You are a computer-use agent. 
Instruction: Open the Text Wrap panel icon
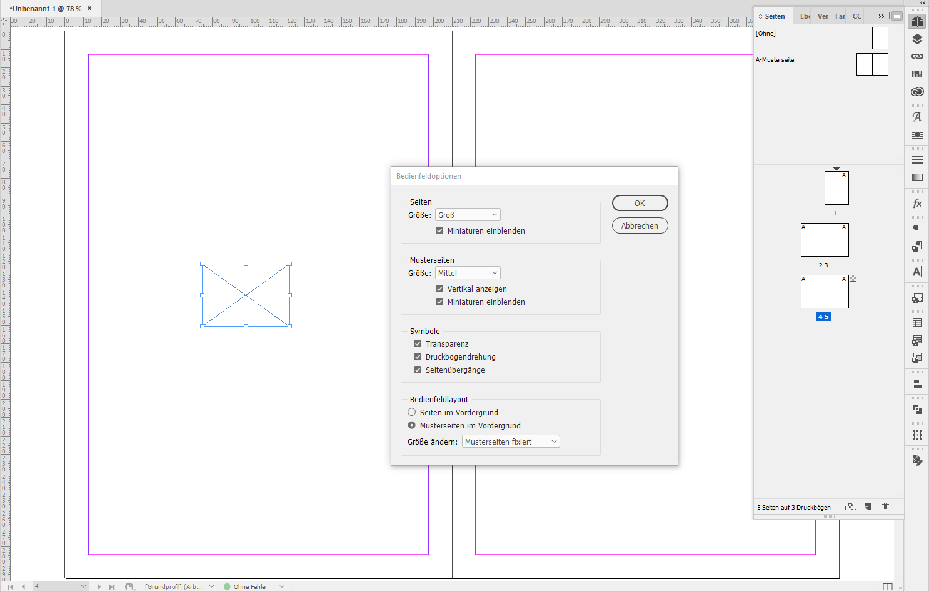(x=917, y=134)
